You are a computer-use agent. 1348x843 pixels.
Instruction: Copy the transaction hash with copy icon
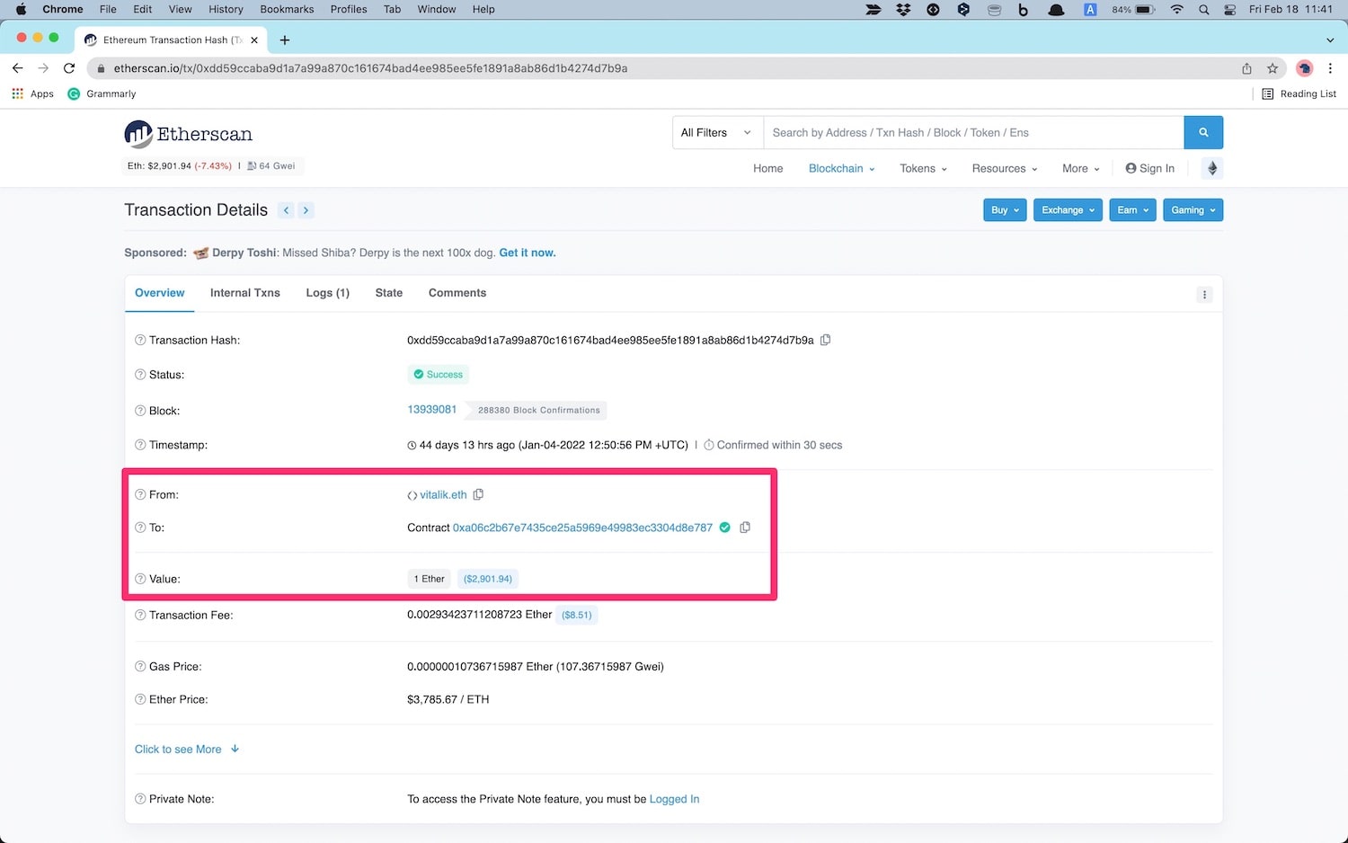825,340
